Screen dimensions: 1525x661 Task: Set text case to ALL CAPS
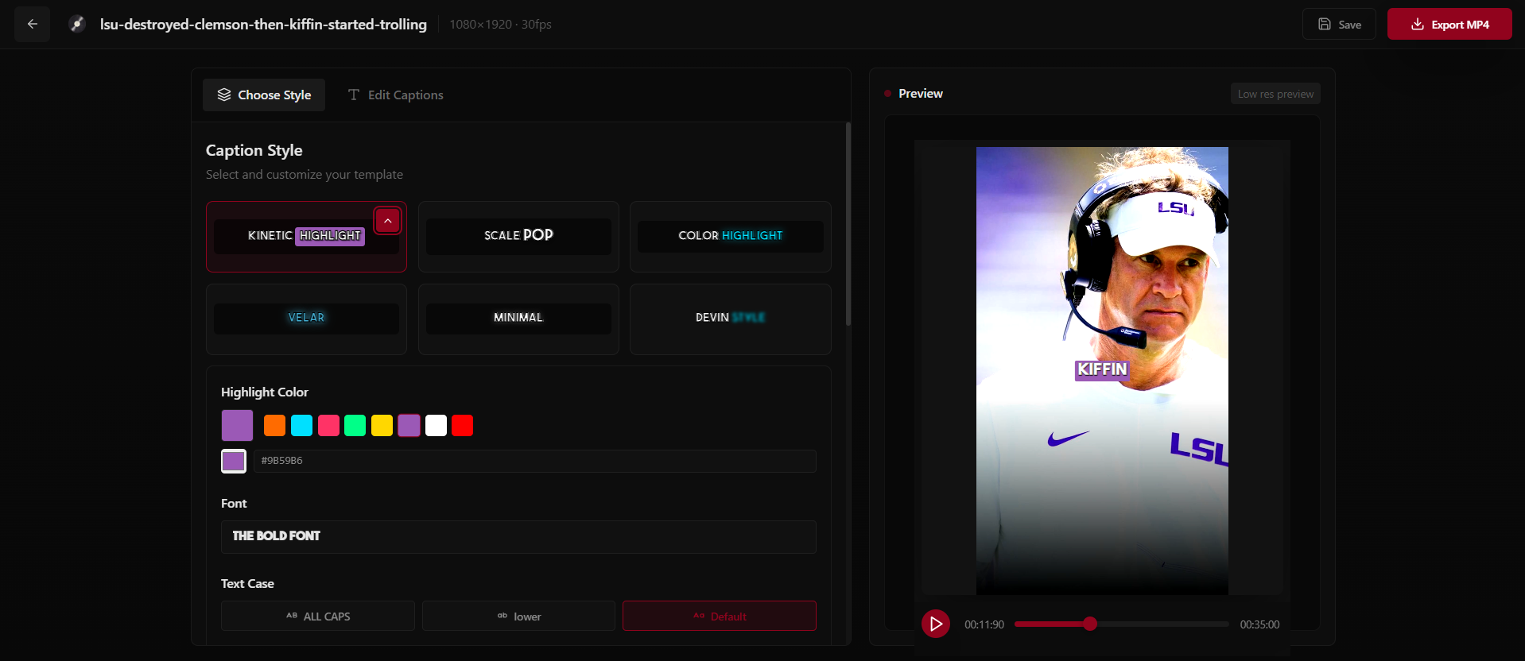coord(318,616)
